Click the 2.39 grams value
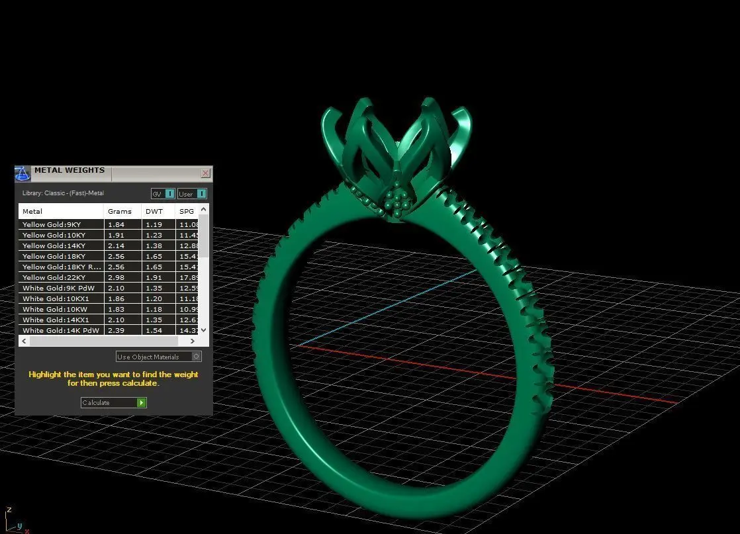The width and height of the screenshot is (740, 534). [116, 330]
